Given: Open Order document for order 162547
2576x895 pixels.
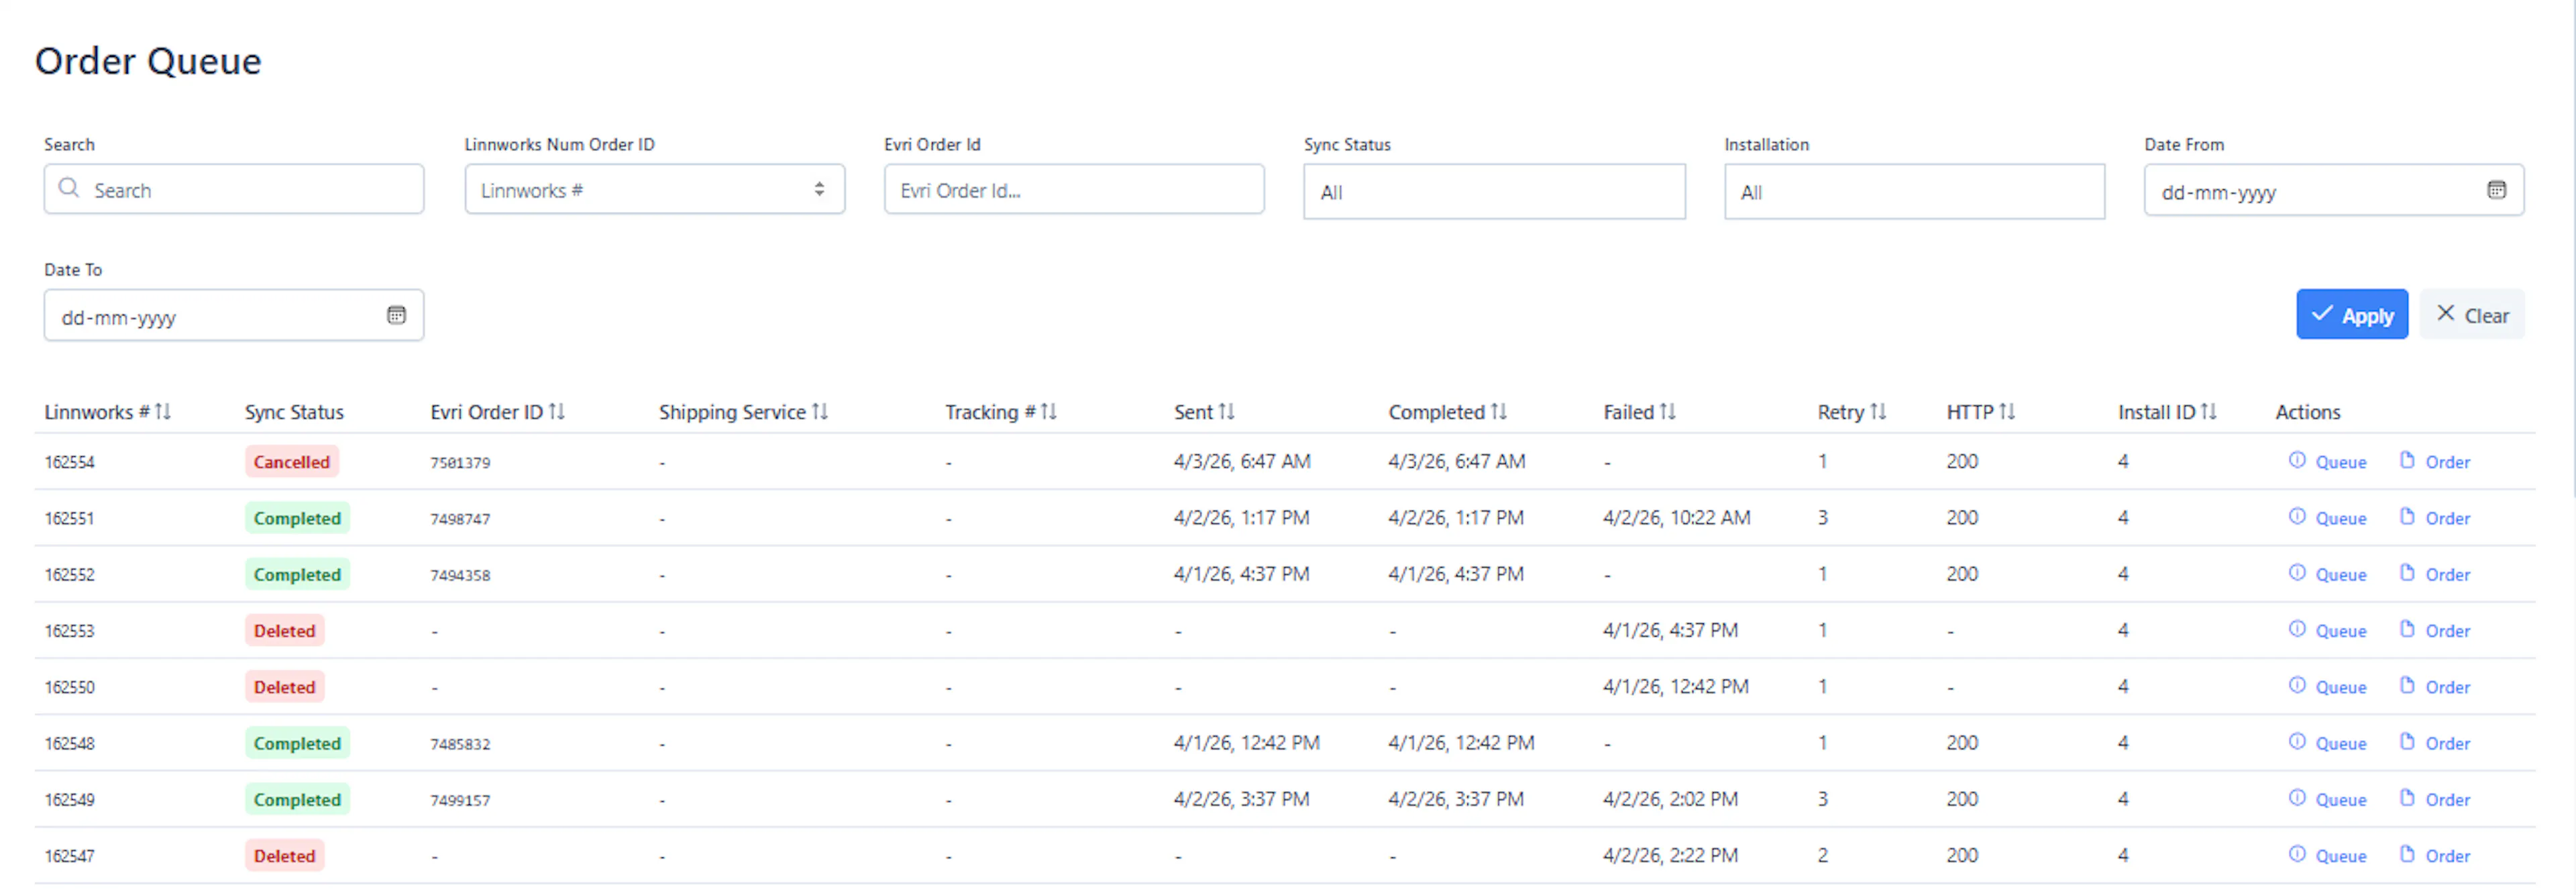Looking at the screenshot, I should pyautogui.click(x=2435, y=856).
